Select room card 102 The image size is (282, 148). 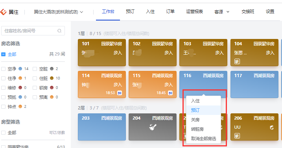tap(153, 53)
